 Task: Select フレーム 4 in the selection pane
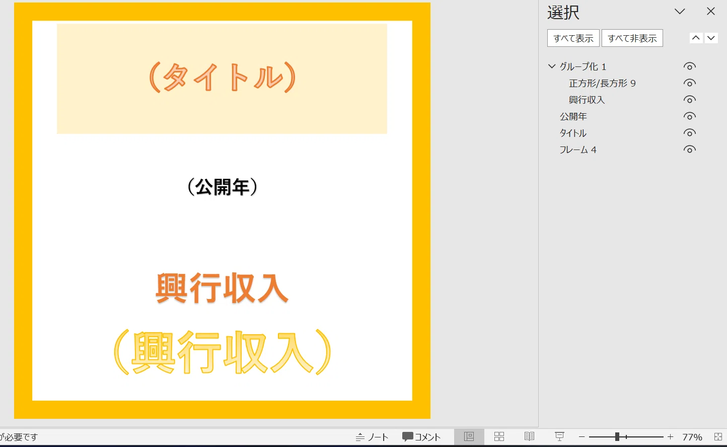pyautogui.click(x=578, y=150)
